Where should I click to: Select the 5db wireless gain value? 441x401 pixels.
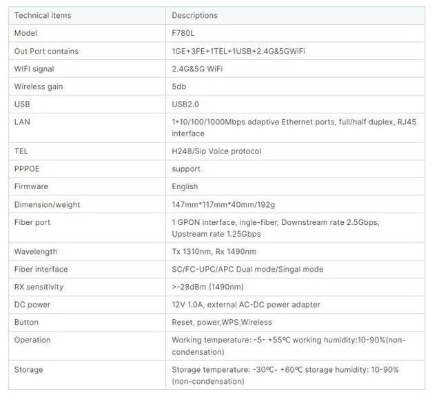point(178,87)
